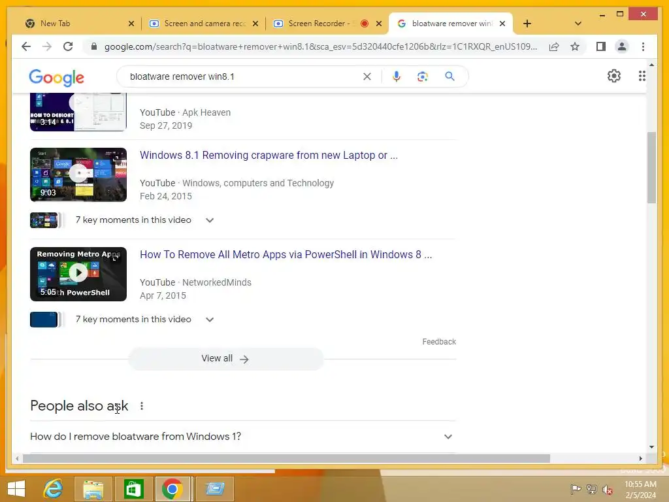The width and height of the screenshot is (669, 502).
Task: Click horizontal scrollbar thumb
Action: click(286, 458)
